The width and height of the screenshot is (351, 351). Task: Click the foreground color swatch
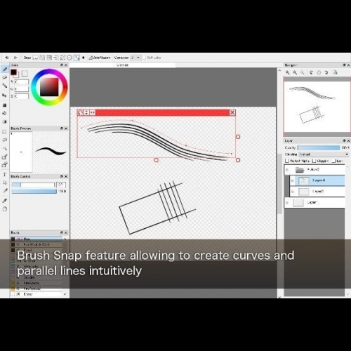click(x=13, y=72)
